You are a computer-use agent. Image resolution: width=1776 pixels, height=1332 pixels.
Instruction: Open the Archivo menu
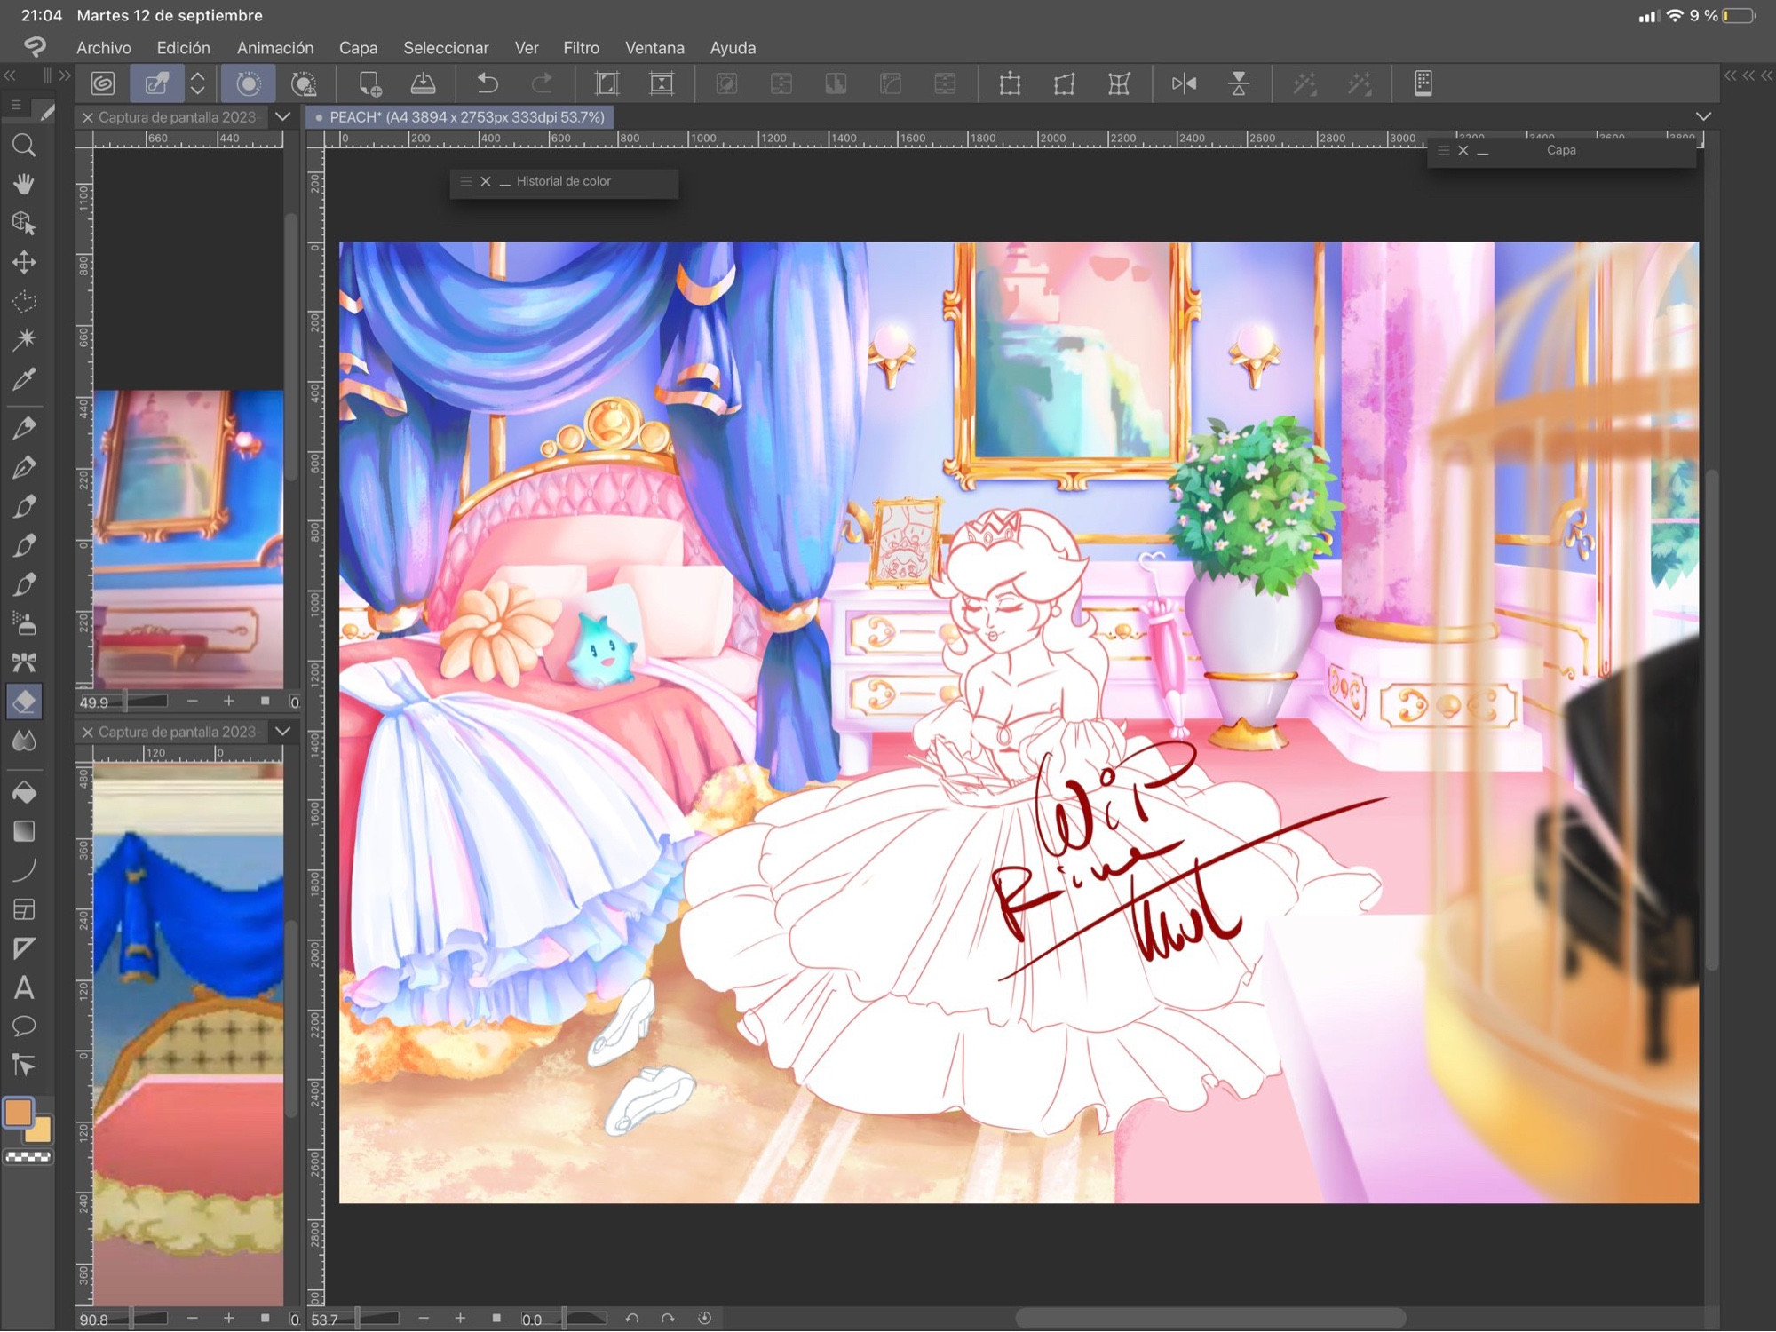(x=104, y=48)
